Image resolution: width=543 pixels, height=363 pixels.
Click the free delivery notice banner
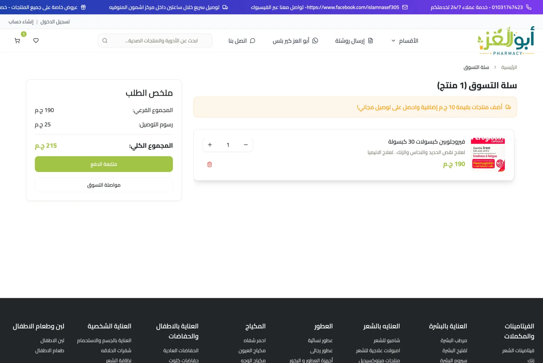[355, 107]
